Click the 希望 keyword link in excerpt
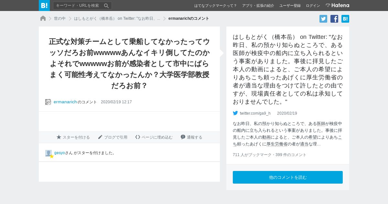The height and width of the screenshot is (204, 388). (313, 137)
